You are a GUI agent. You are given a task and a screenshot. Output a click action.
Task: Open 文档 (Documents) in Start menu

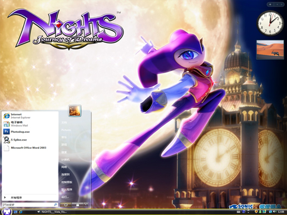(x=64, y=122)
